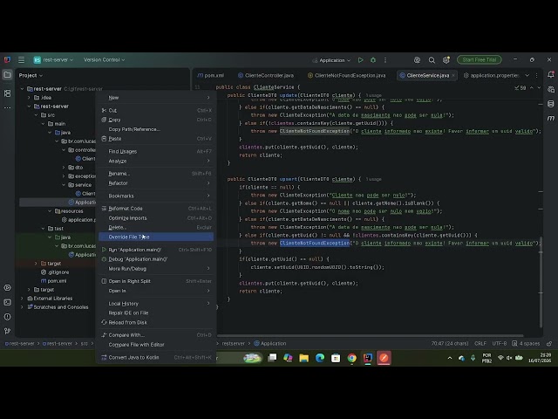This screenshot has height=419, width=558.
Task: Select Reformat Code menu entry
Action: 156,209
